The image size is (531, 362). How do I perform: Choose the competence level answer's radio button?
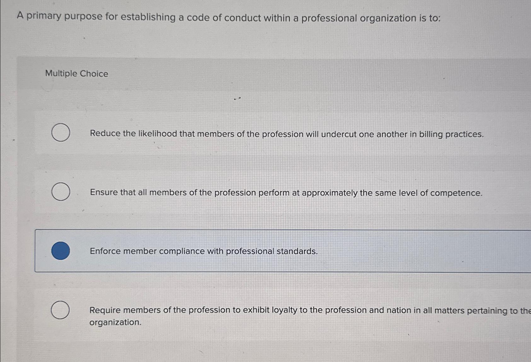61,191
